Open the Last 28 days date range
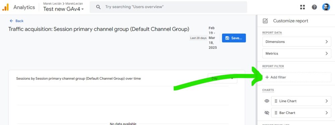This screenshot has height=125, width=335. [198, 38]
